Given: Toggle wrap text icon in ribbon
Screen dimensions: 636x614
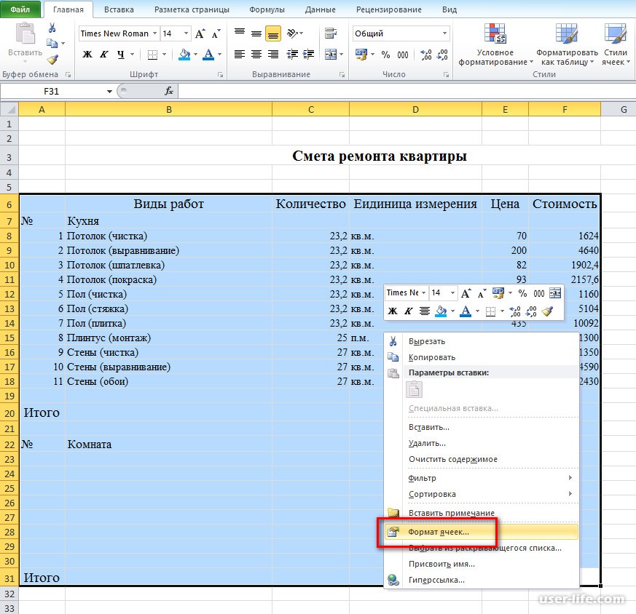Looking at the screenshot, I should [x=331, y=33].
